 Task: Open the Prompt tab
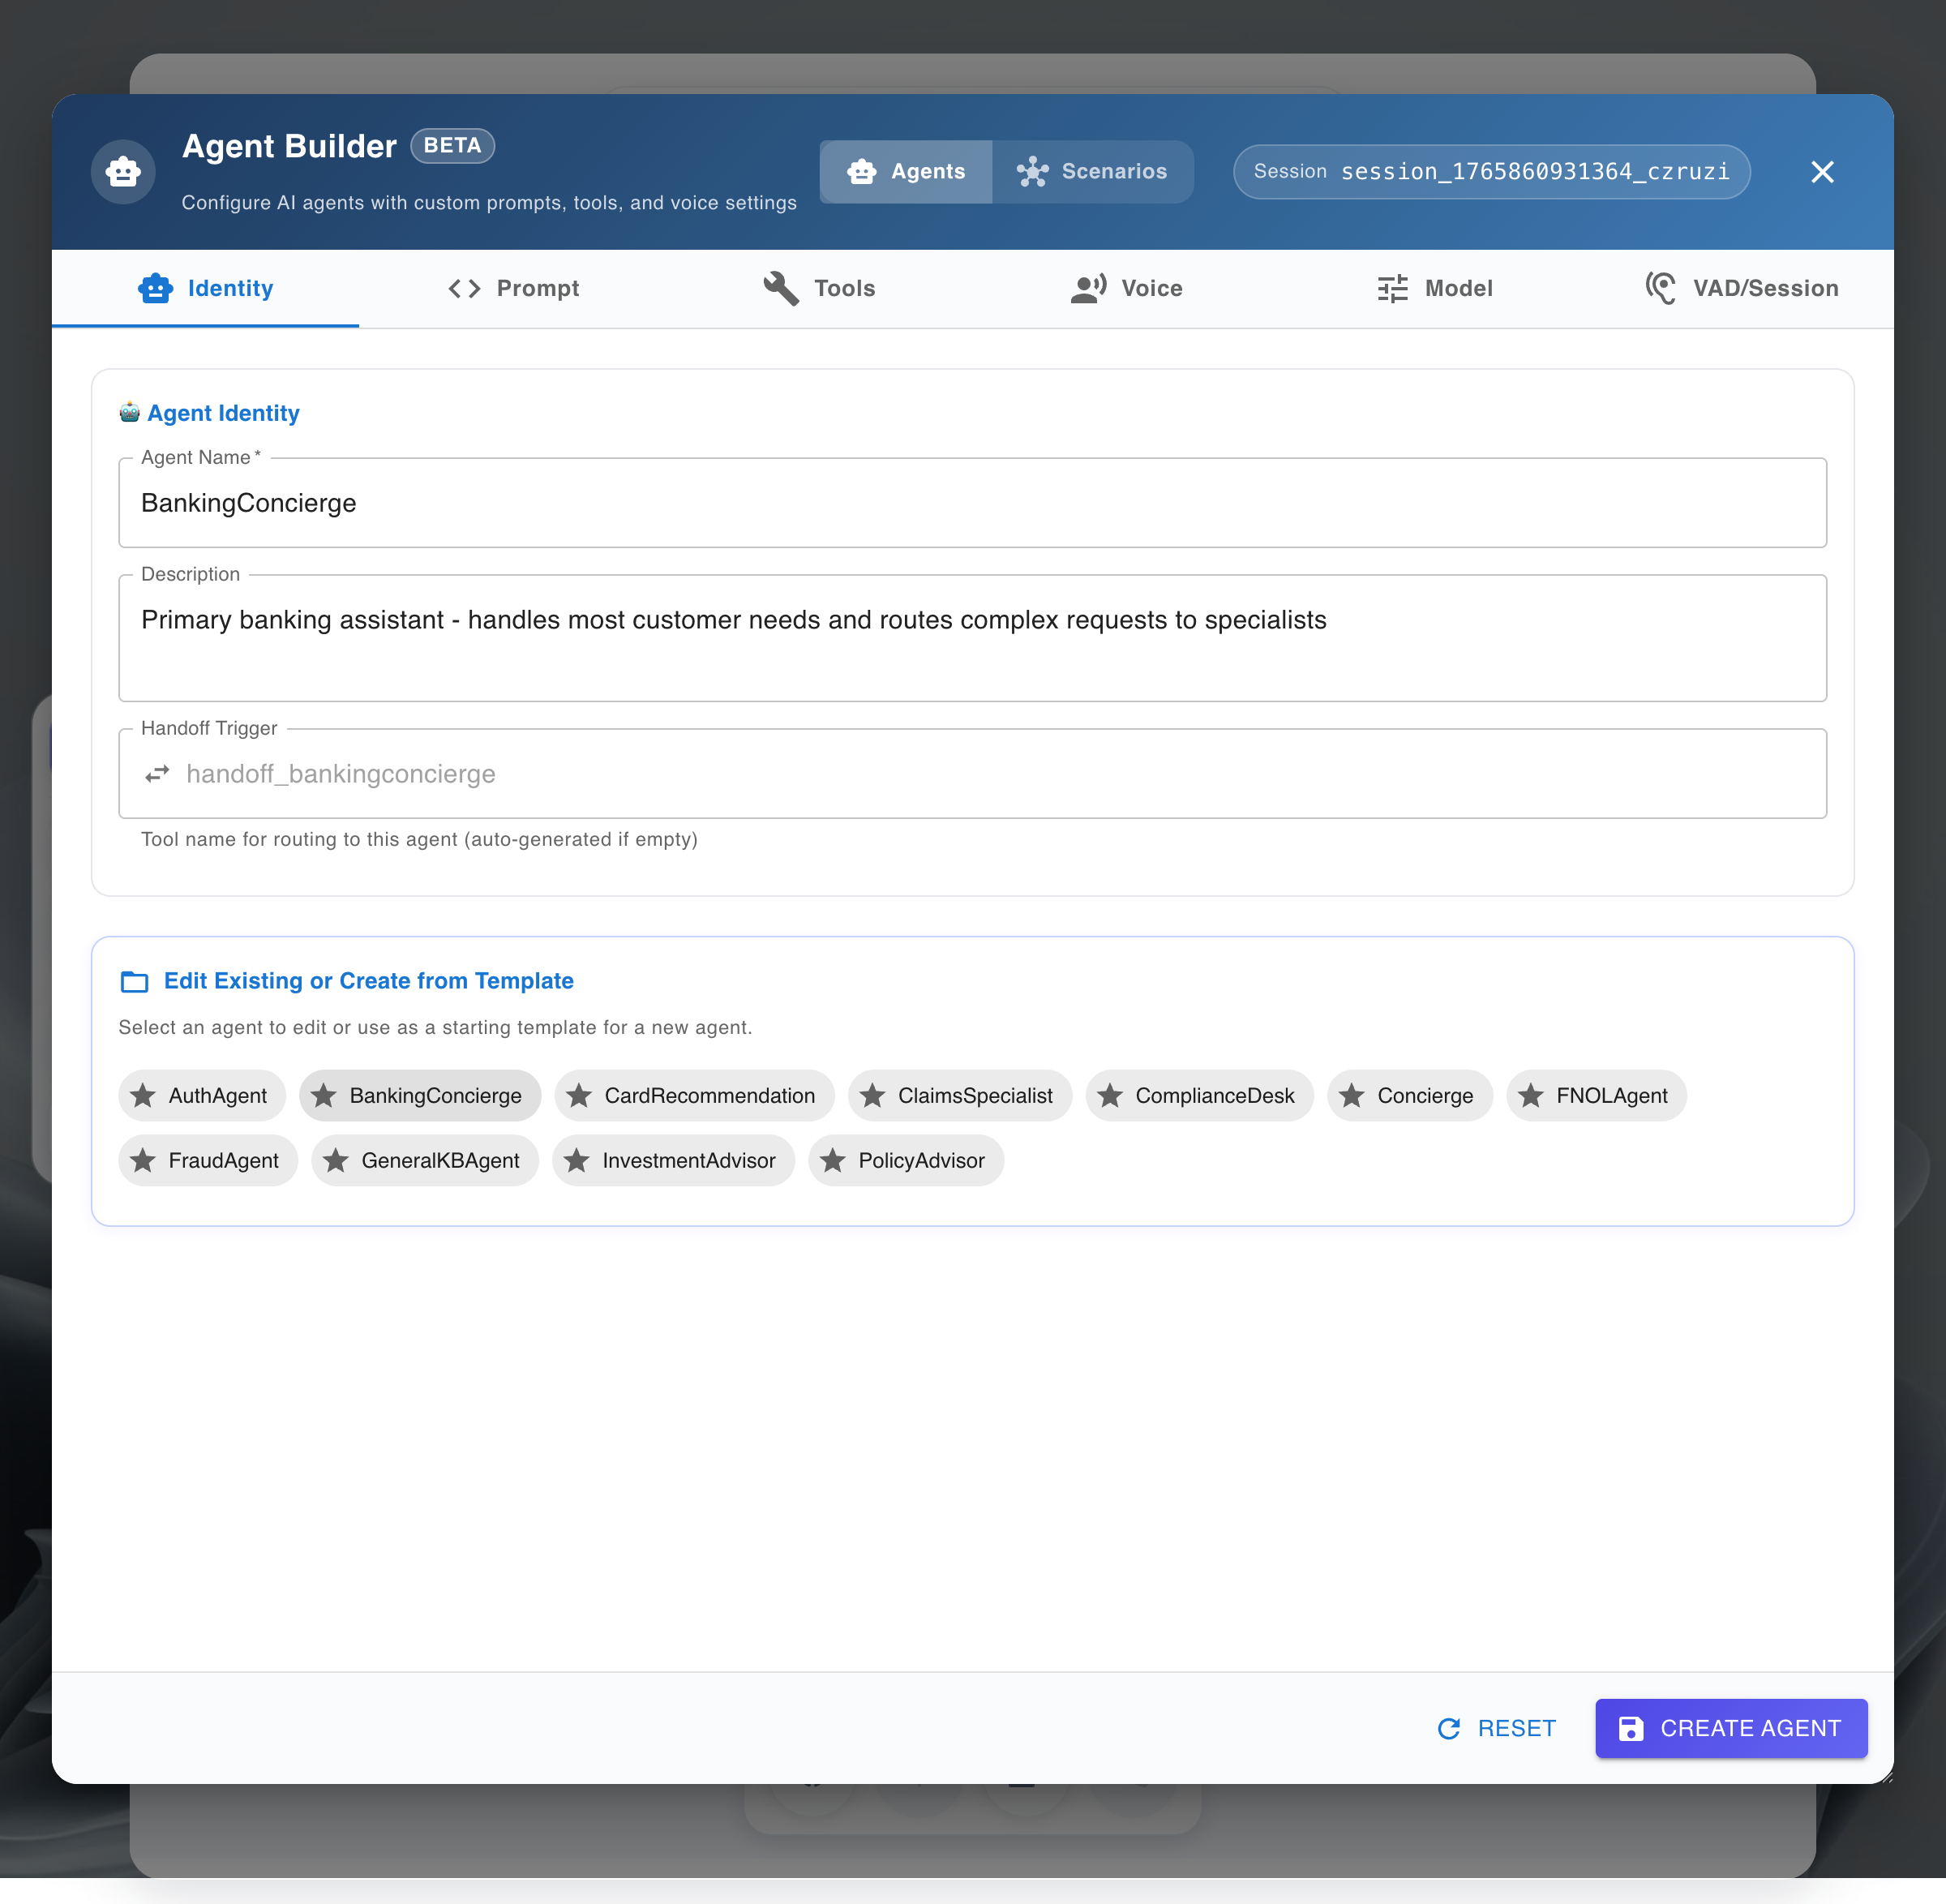click(x=514, y=289)
